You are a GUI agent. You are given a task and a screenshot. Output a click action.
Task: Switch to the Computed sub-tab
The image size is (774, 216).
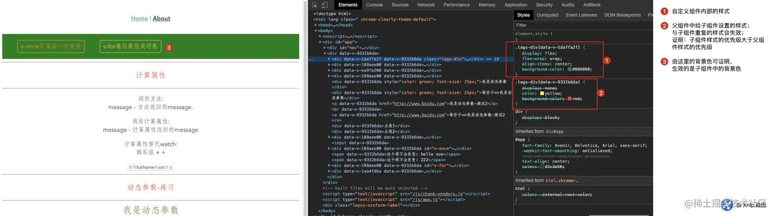pos(547,15)
